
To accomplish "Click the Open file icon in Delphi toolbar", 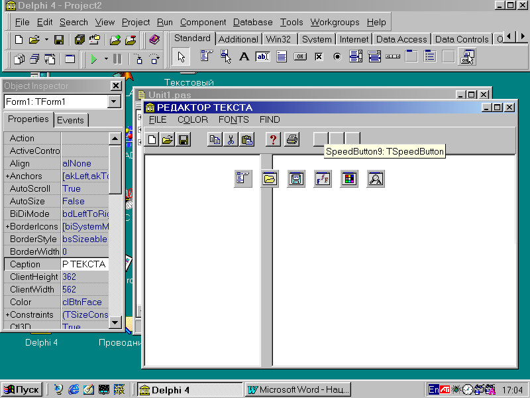I will [x=34, y=40].
